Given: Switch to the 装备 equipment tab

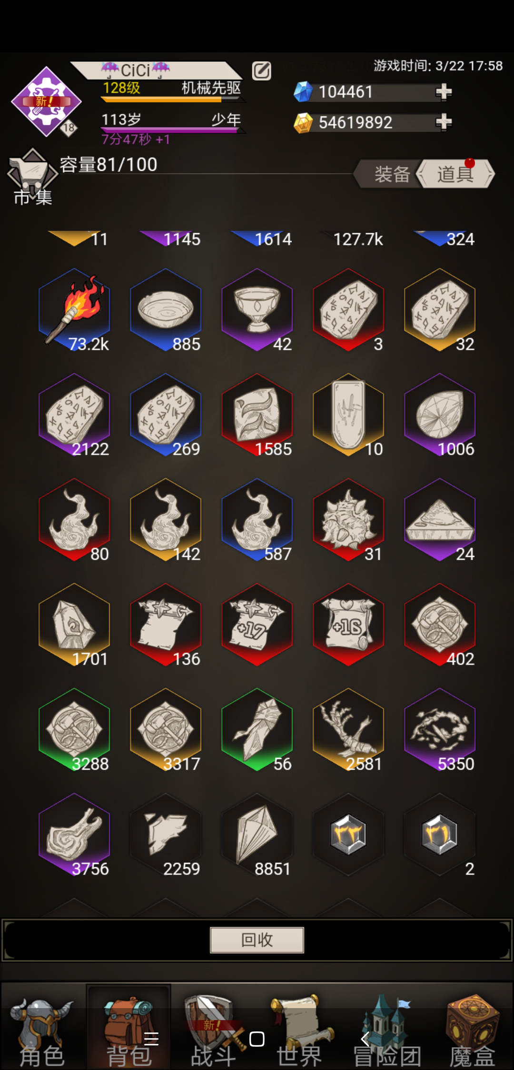Looking at the screenshot, I should [391, 174].
